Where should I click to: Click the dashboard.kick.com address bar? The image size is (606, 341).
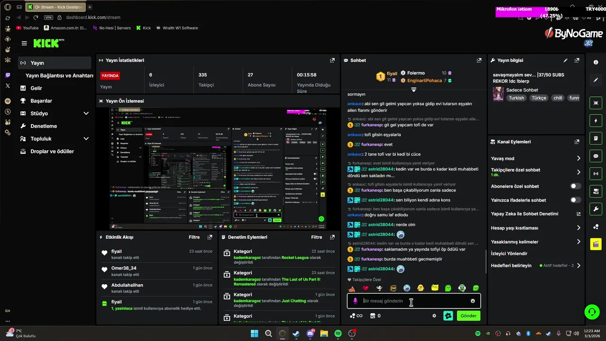coord(93,18)
